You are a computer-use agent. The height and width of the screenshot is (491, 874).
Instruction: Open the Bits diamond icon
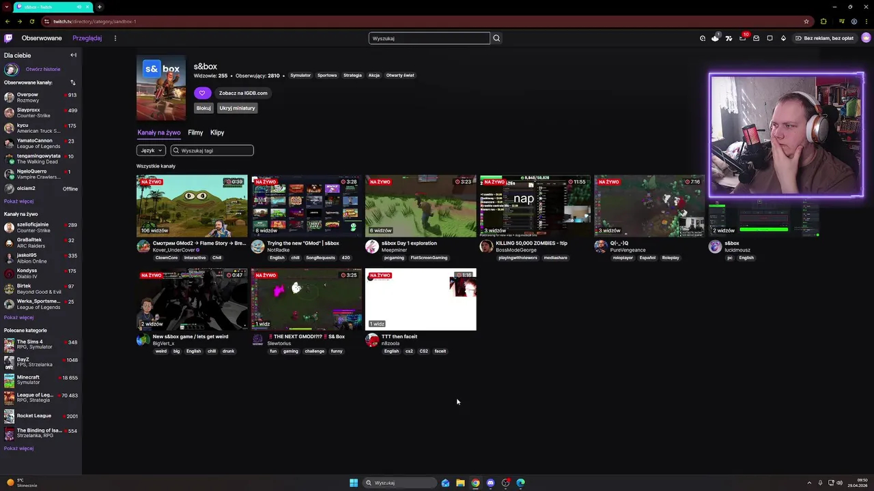(x=783, y=38)
